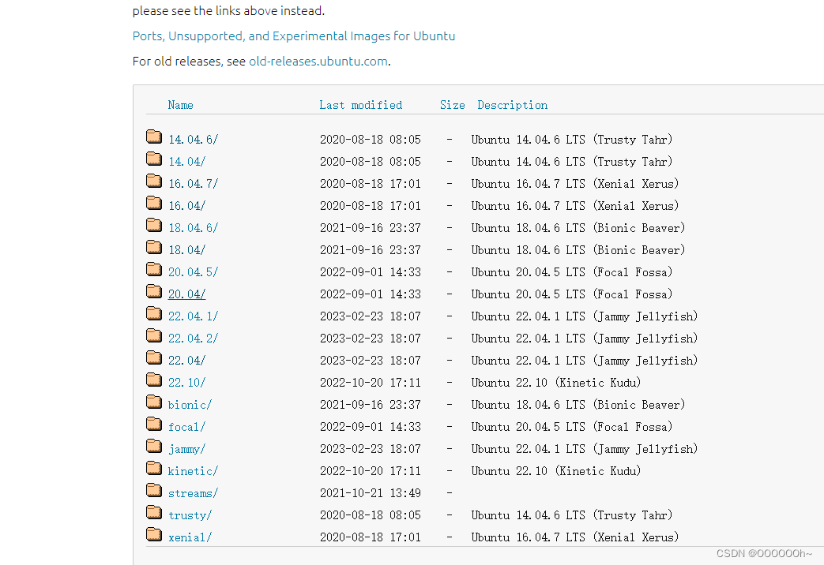
Task: Open the focal/ directory link
Action: 186,427
